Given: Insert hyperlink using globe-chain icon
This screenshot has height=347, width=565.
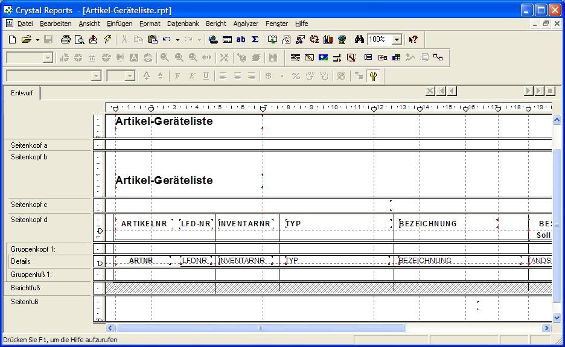Looking at the screenshot, I should [213, 39].
